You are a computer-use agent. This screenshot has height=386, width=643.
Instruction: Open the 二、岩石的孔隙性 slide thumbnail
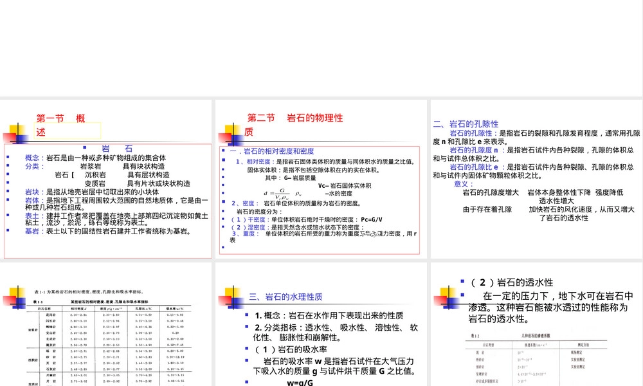pyautogui.click(x=537, y=179)
